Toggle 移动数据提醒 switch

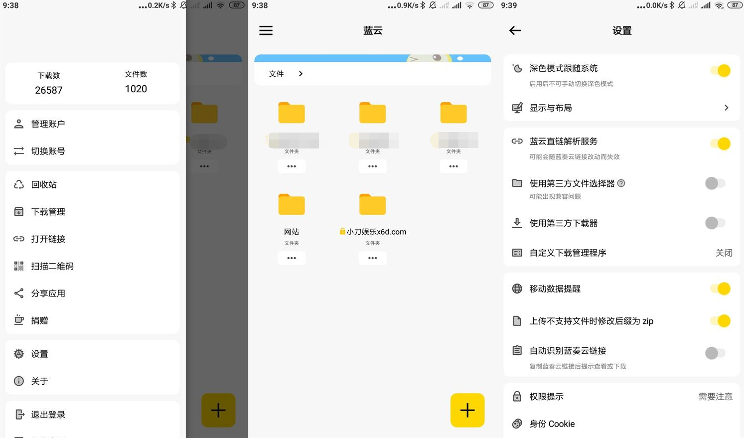(721, 289)
